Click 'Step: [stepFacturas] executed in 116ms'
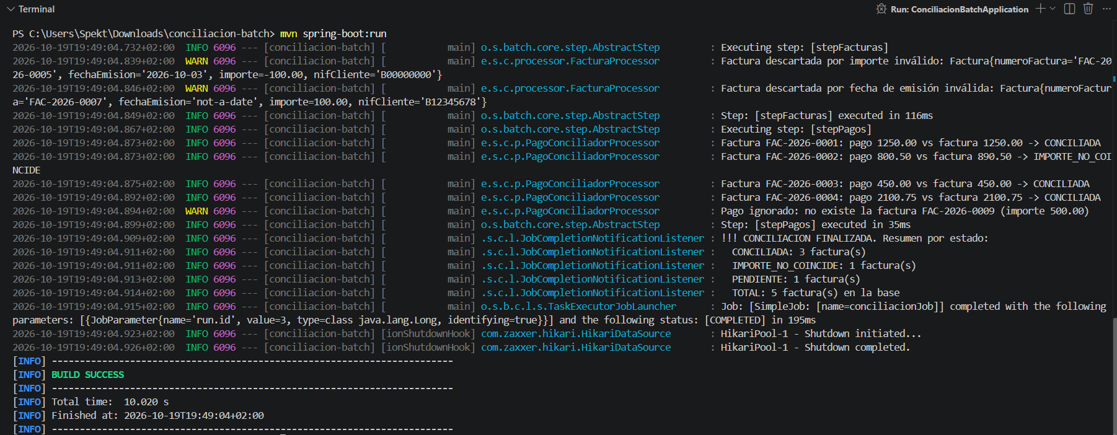Image resolution: width=1117 pixels, height=435 pixels. point(827,115)
